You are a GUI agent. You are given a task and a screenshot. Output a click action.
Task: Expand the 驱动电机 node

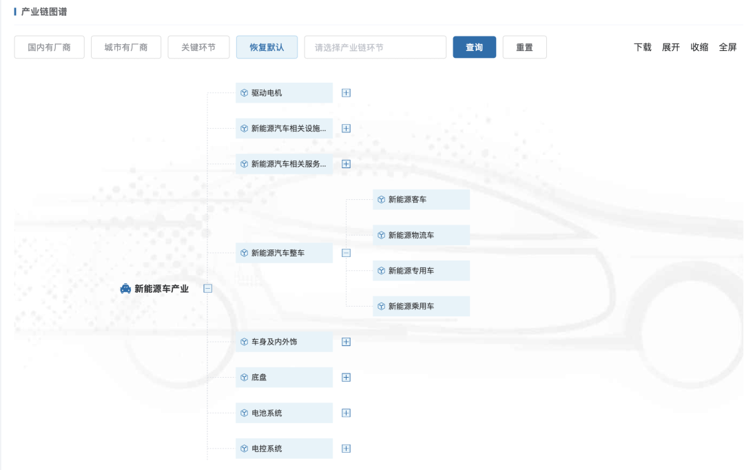346,93
